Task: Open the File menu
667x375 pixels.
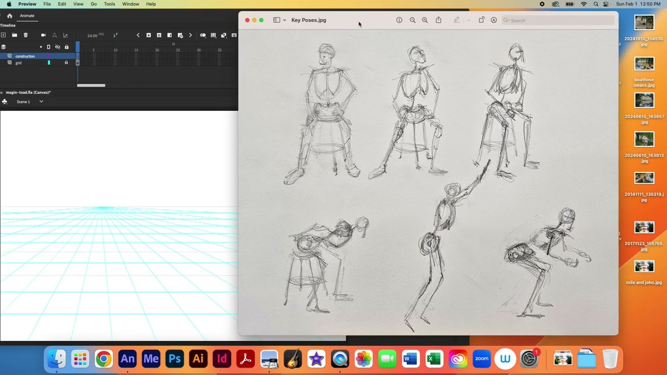Action: (x=47, y=4)
